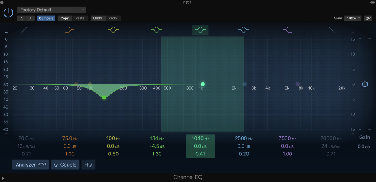Click the 100 Hz frequency value

pyautogui.click(x=113, y=138)
